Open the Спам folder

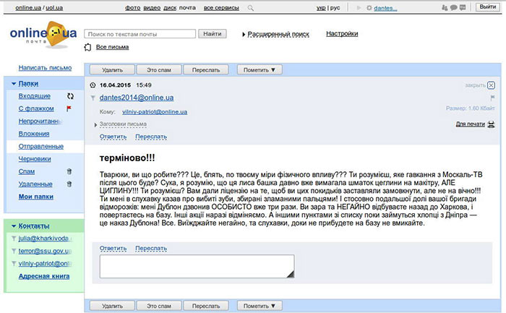tap(27, 171)
